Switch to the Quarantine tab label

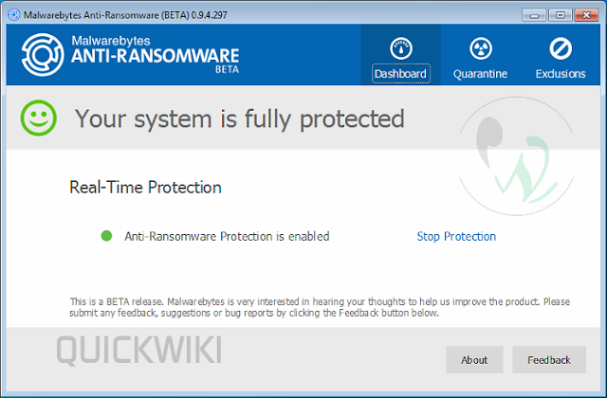(x=481, y=74)
